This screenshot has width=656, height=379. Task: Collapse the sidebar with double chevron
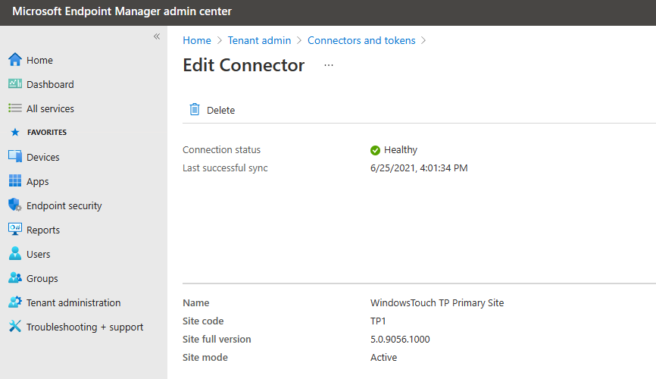(x=157, y=36)
